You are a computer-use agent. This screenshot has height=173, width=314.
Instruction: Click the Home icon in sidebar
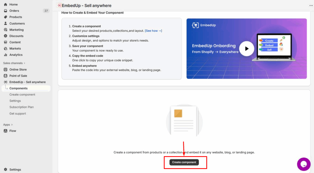[6, 5]
